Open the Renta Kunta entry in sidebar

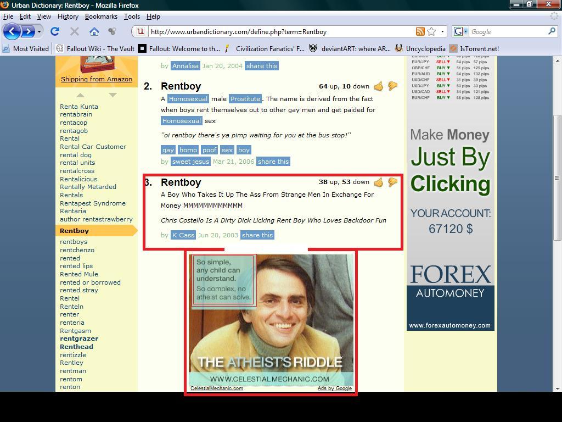(79, 107)
